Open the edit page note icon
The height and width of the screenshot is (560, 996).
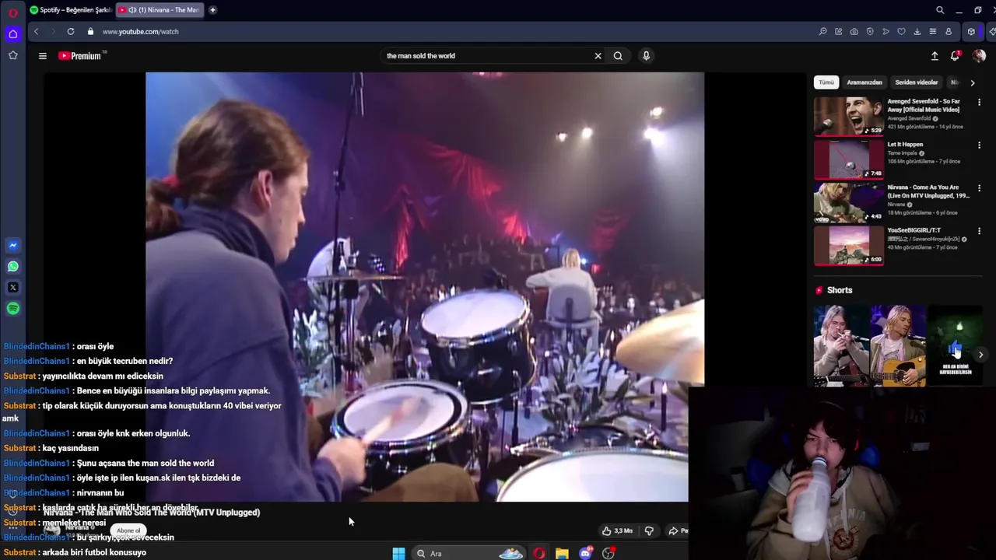tap(838, 32)
